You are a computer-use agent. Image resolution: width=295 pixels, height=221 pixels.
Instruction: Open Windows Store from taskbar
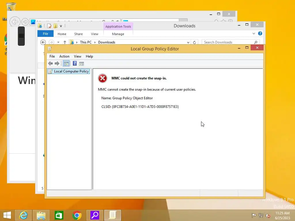(59, 215)
